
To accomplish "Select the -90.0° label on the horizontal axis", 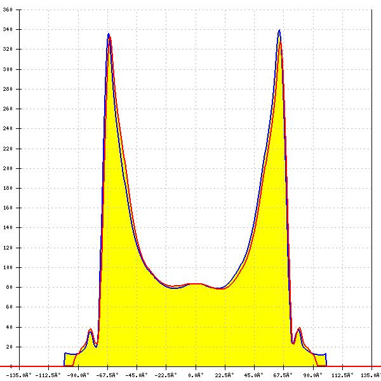I will 78,375.
